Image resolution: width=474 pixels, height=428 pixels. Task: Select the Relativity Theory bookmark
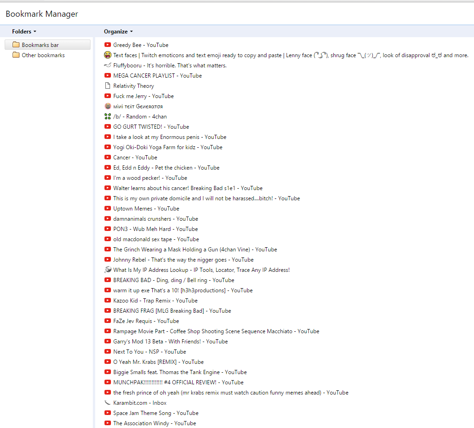coord(134,86)
